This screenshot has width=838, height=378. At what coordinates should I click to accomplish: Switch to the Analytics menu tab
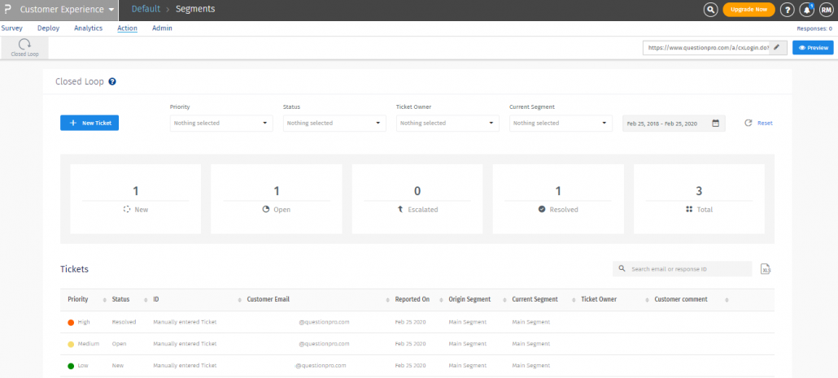(88, 28)
